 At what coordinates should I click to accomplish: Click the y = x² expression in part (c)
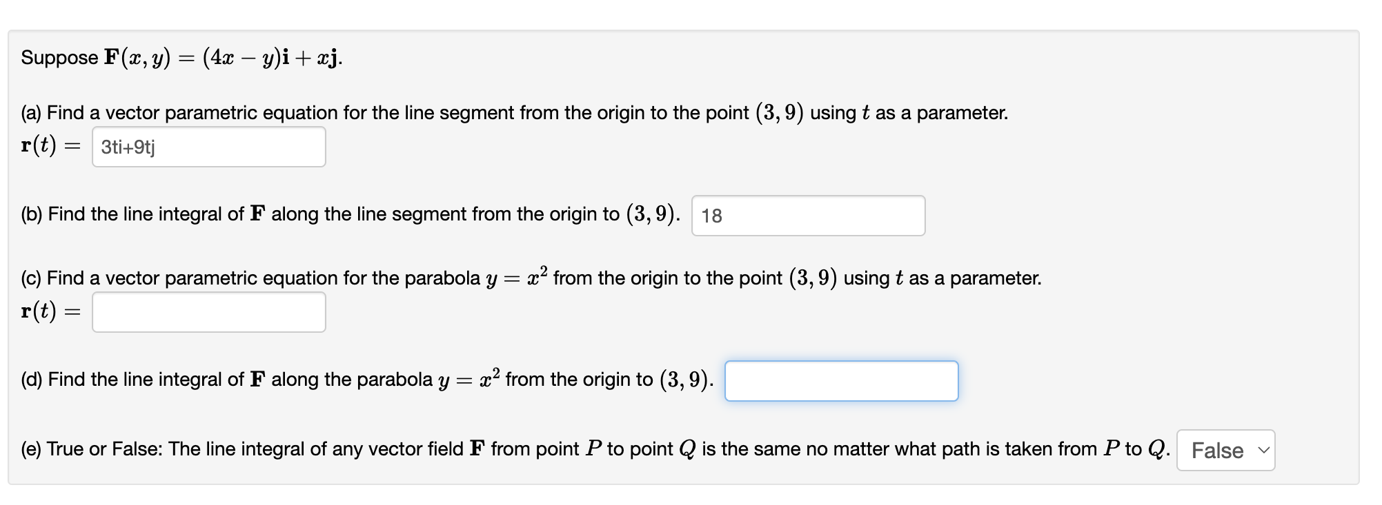517,277
